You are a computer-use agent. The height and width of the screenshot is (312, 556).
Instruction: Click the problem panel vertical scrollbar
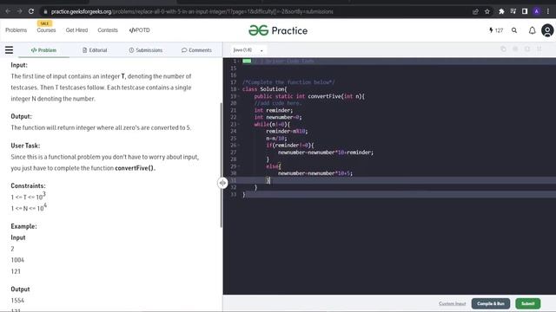click(222, 165)
